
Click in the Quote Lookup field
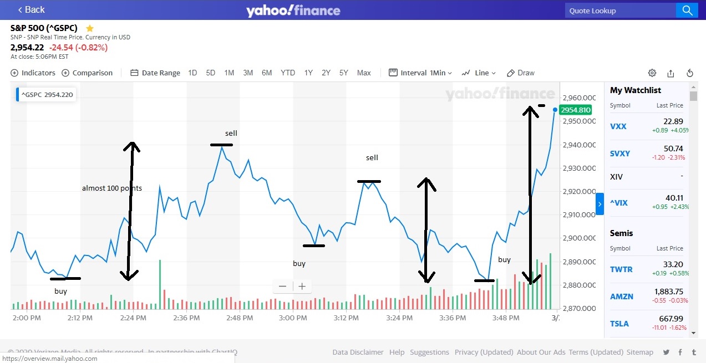point(620,10)
